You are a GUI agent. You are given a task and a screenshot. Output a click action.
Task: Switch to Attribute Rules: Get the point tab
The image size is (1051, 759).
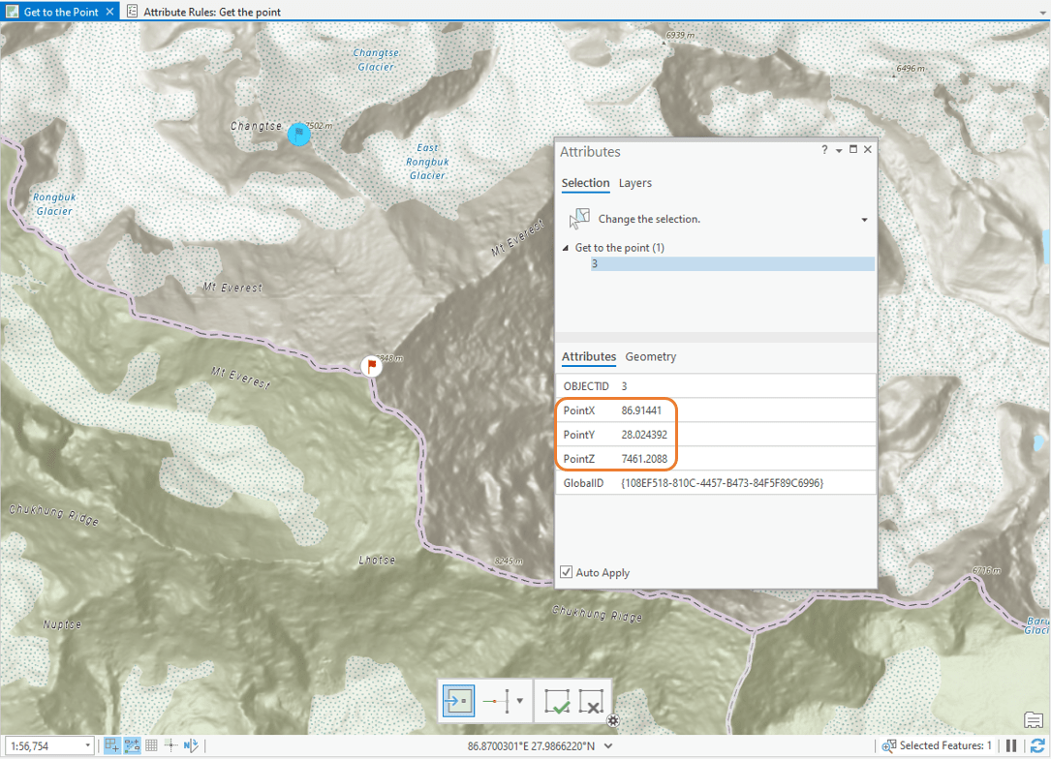tap(212, 12)
